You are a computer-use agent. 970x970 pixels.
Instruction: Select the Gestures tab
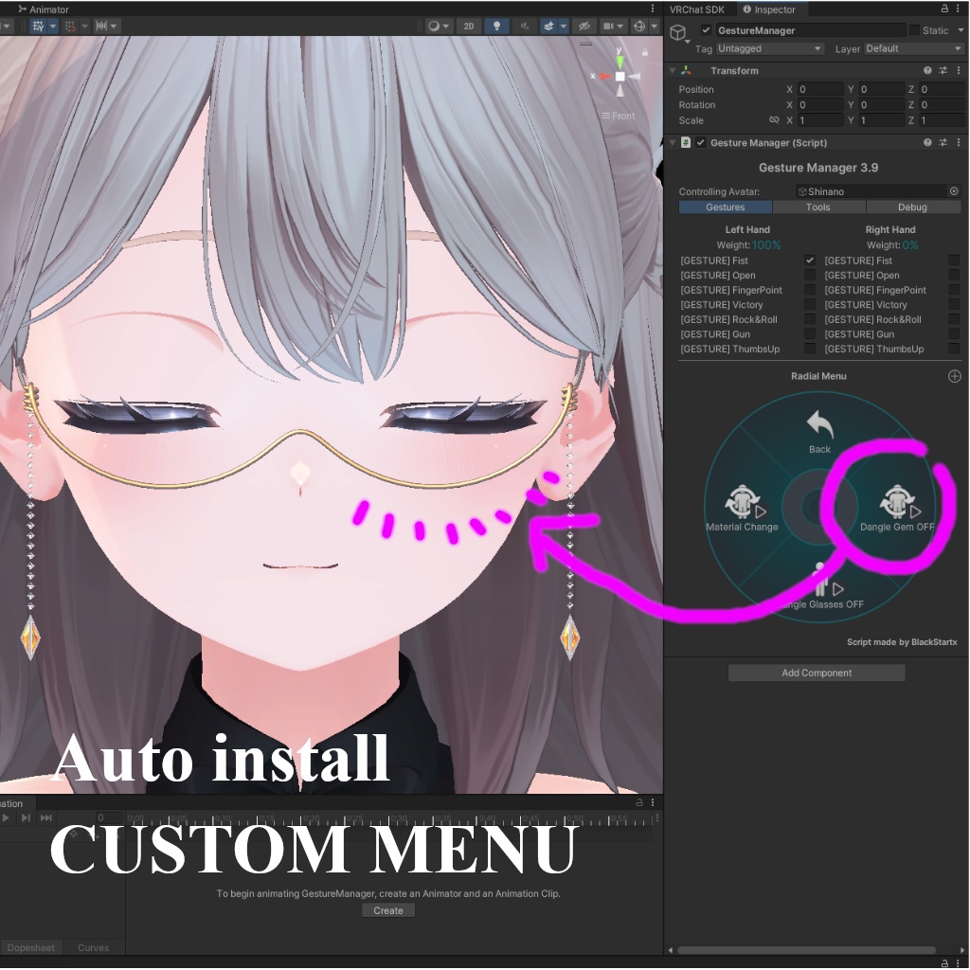pyautogui.click(x=725, y=207)
